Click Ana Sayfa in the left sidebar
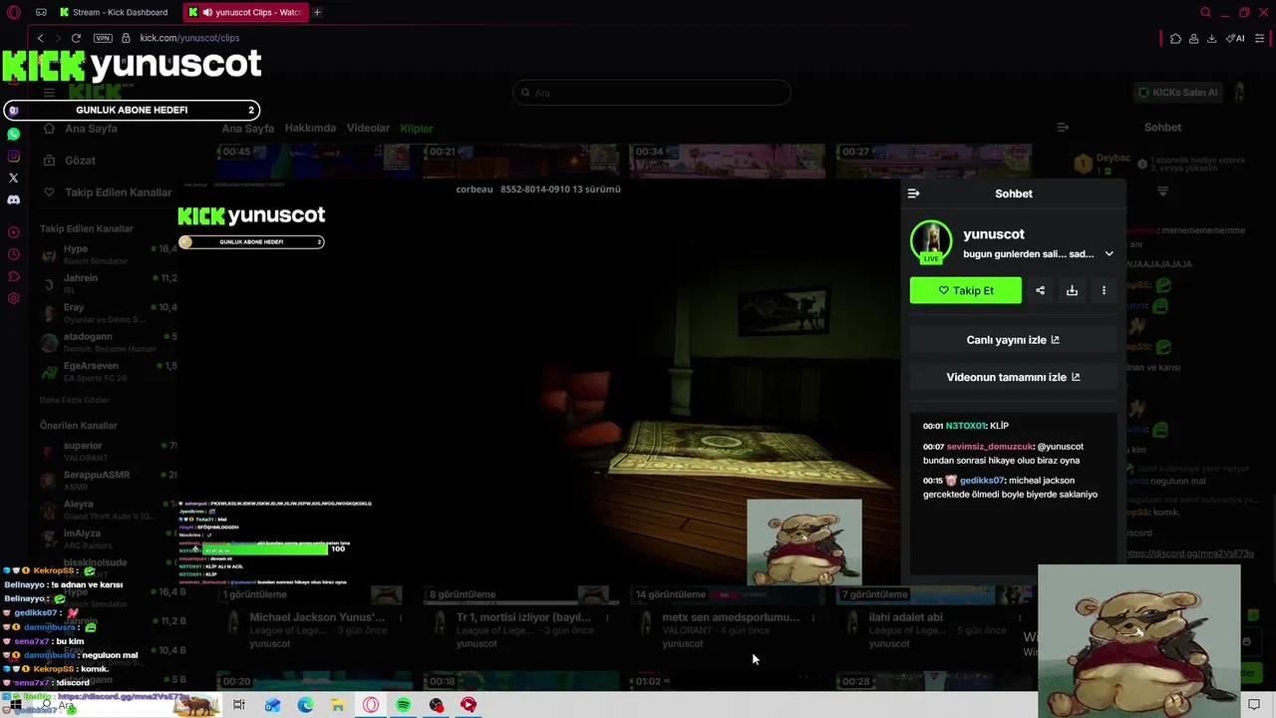Viewport: 1276px width, 718px height. coord(80,129)
